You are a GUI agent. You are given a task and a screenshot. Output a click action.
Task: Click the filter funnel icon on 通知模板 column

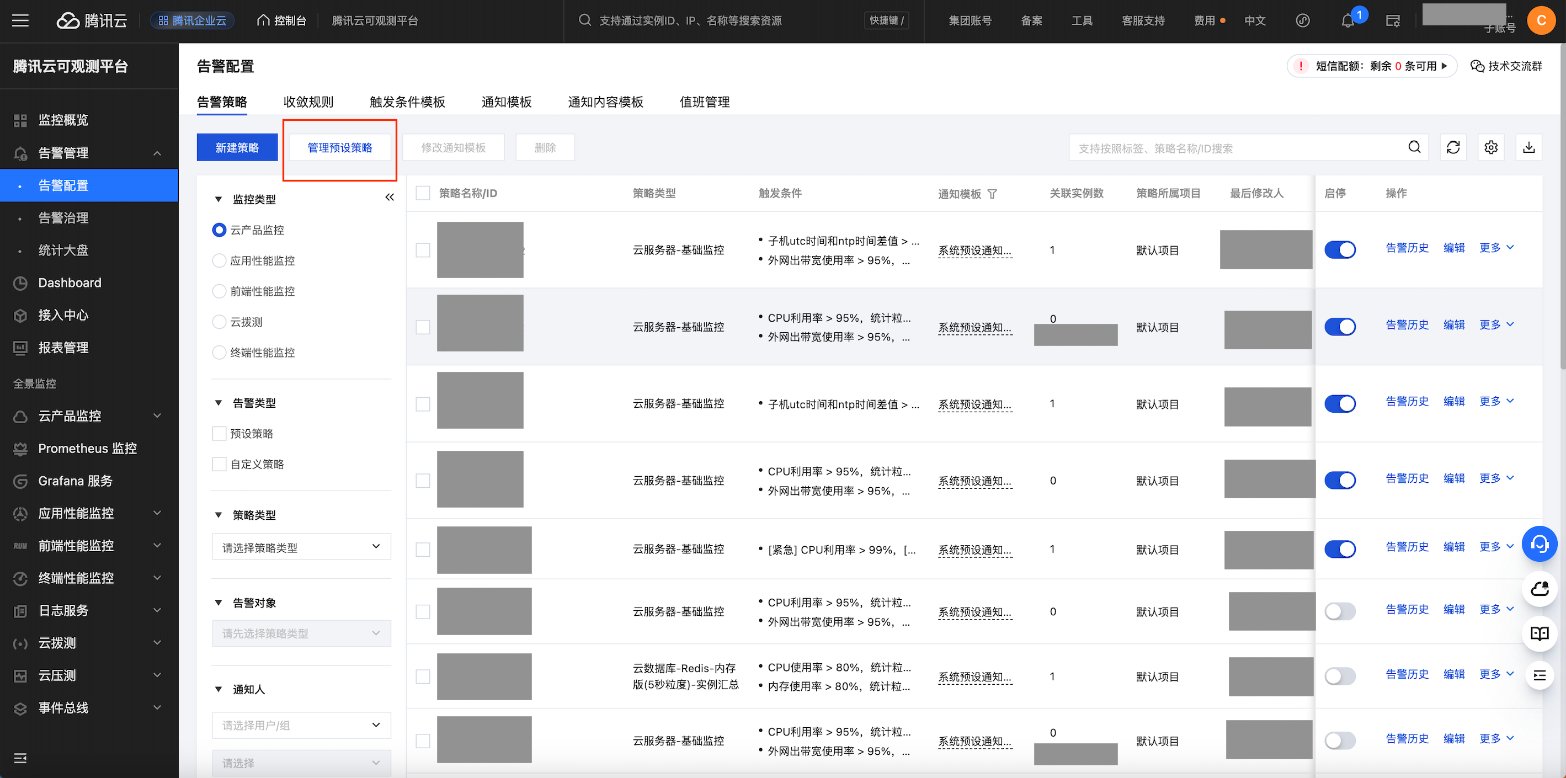coord(992,194)
